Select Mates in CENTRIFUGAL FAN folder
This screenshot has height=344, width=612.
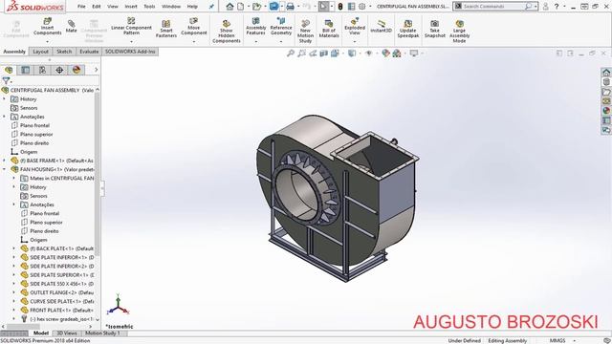pyautogui.click(x=61, y=179)
